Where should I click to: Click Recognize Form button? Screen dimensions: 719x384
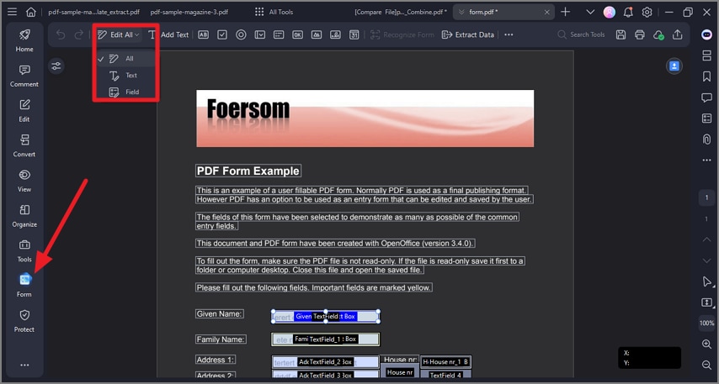(x=402, y=34)
